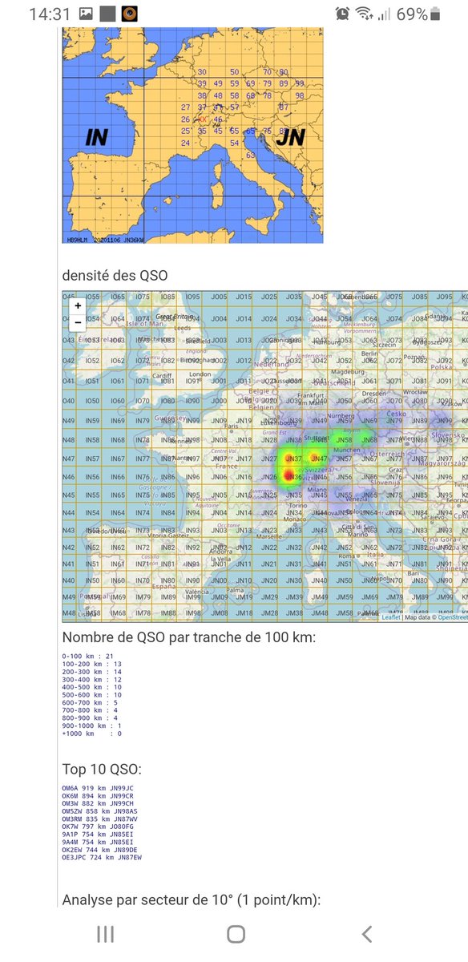The width and height of the screenshot is (468, 962).
Task: Tap the Berlin label on the map
Action: (x=369, y=354)
